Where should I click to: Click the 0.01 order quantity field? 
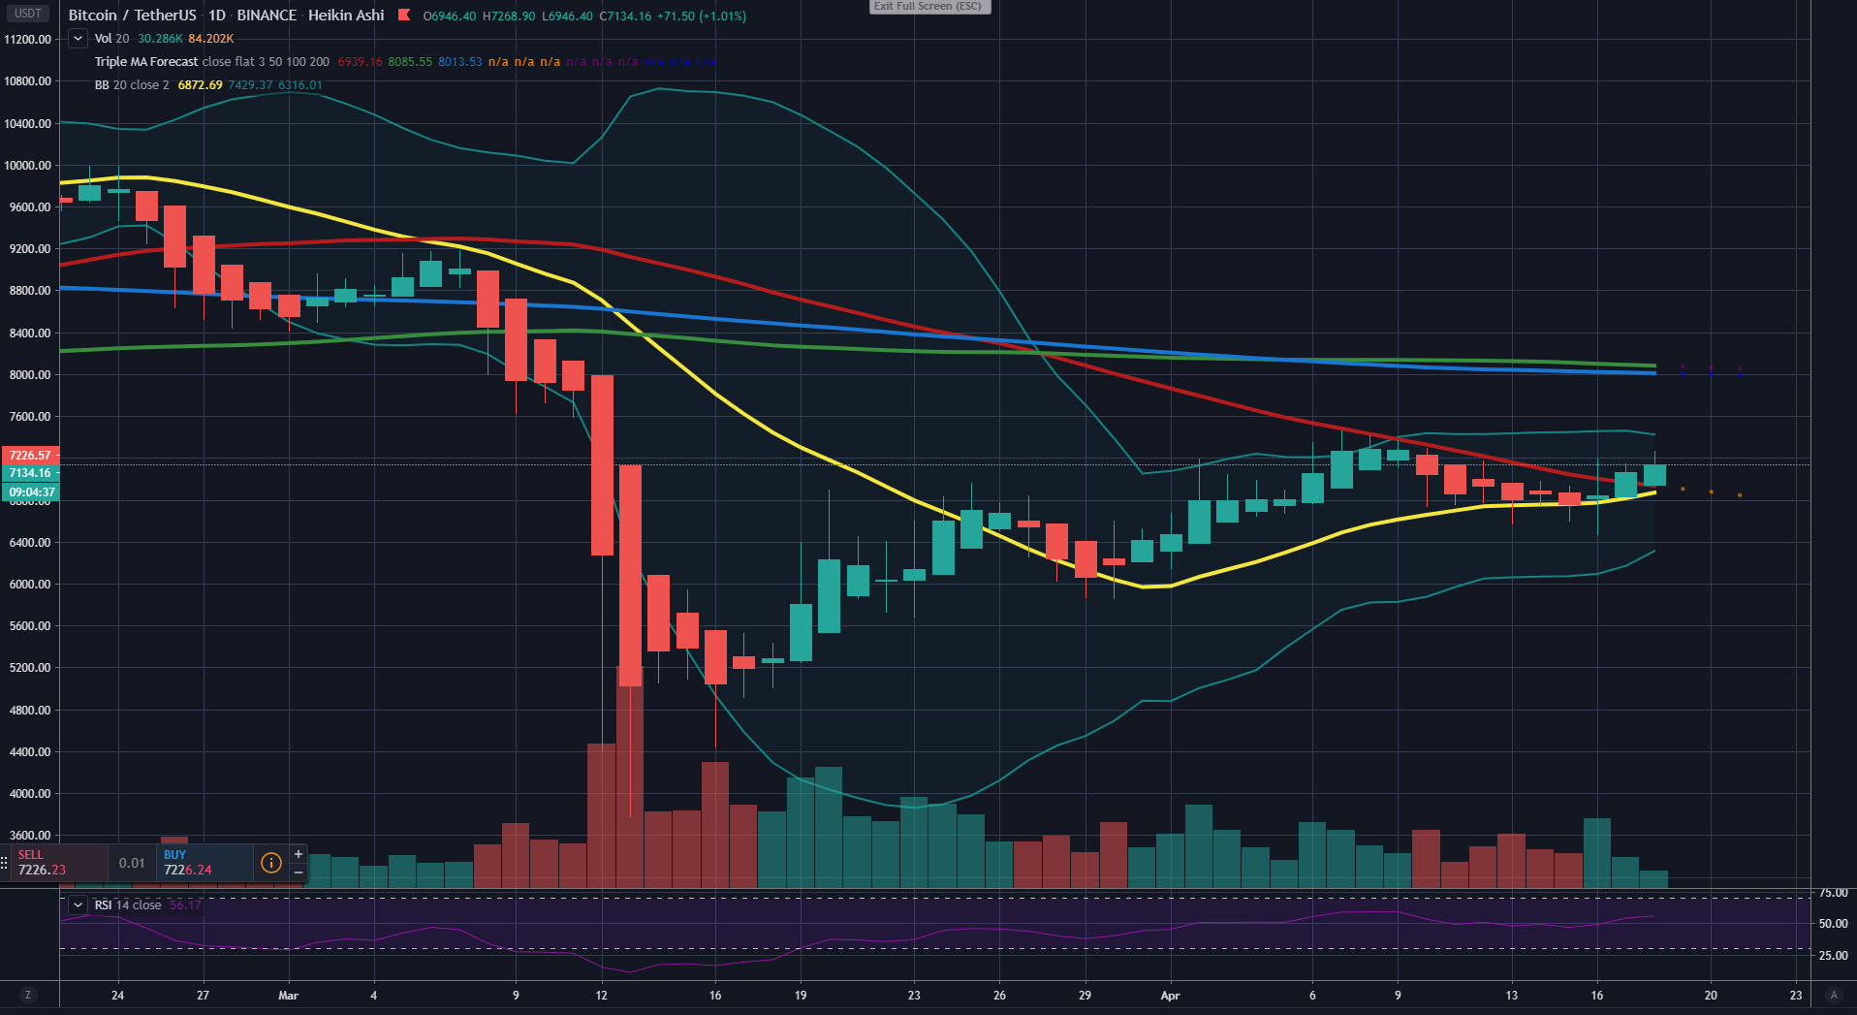(x=132, y=863)
